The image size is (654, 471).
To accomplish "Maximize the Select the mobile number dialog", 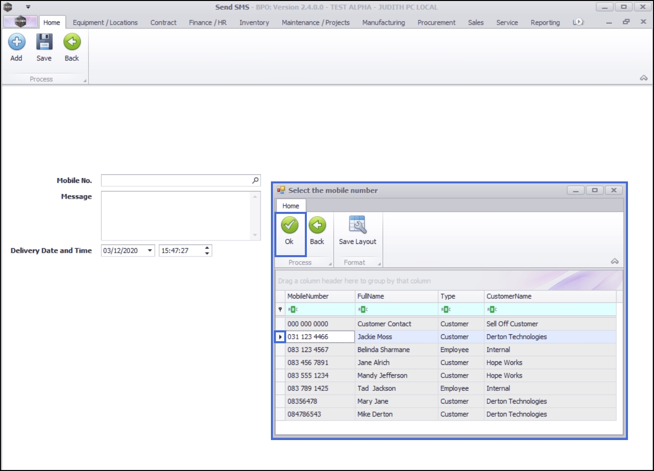I will point(595,190).
